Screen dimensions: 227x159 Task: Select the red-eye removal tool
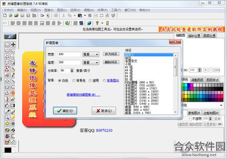(x=7, y=136)
